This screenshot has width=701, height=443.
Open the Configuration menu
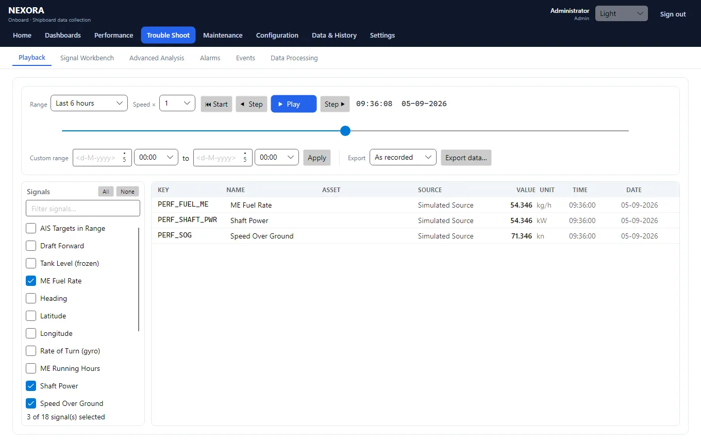[277, 35]
